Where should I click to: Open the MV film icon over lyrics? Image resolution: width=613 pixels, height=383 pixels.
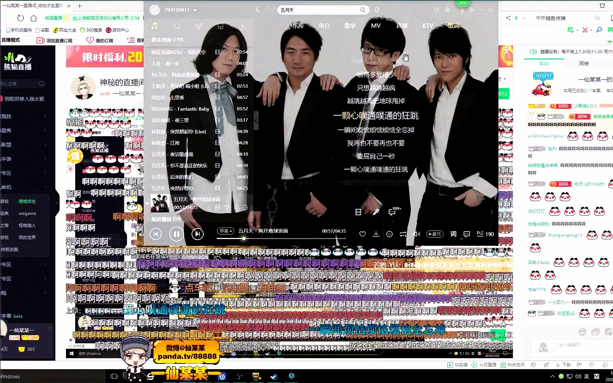coord(358,212)
